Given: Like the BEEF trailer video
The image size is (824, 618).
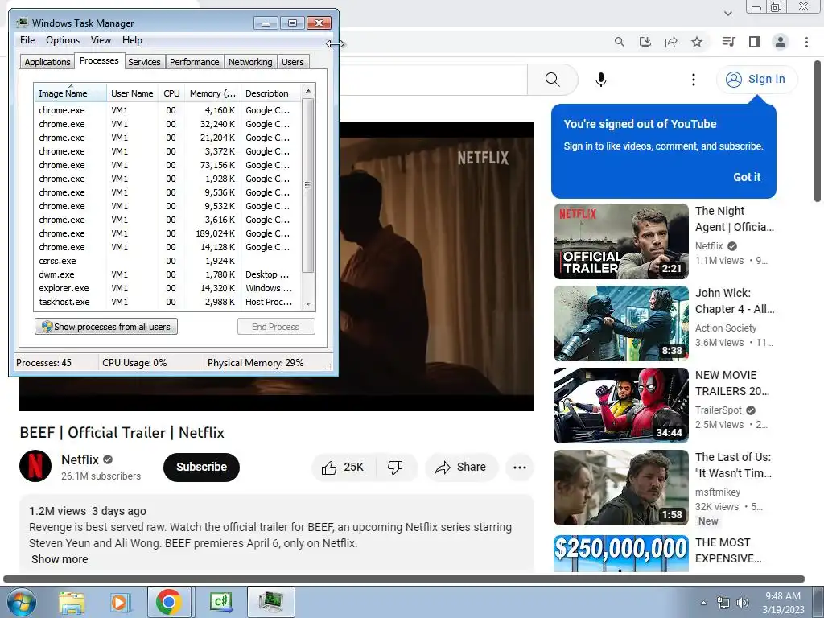Looking at the screenshot, I should click(344, 468).
